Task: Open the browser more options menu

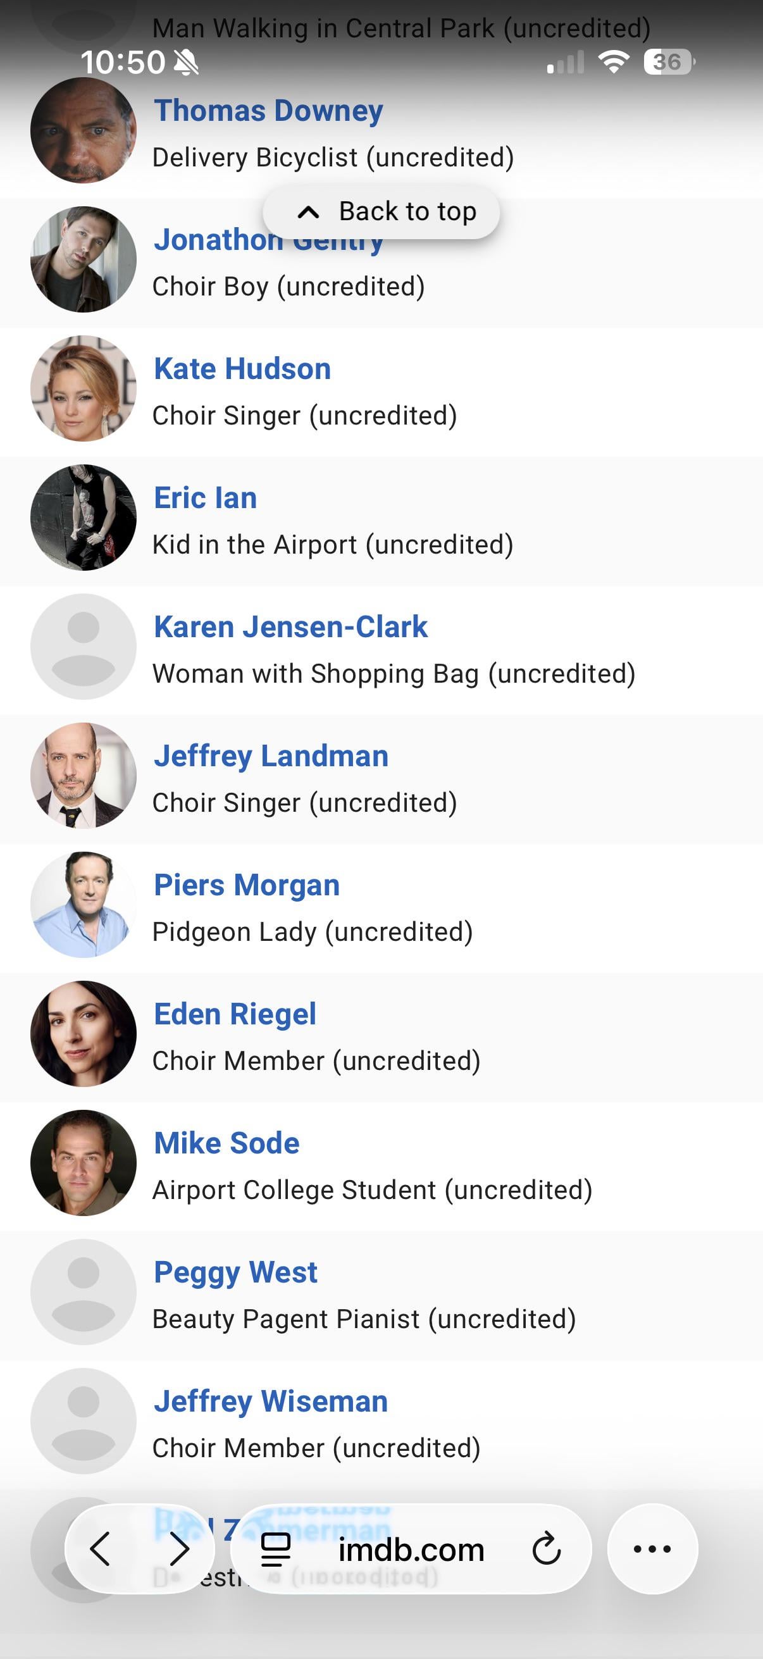Action: tap(652, 1549)
